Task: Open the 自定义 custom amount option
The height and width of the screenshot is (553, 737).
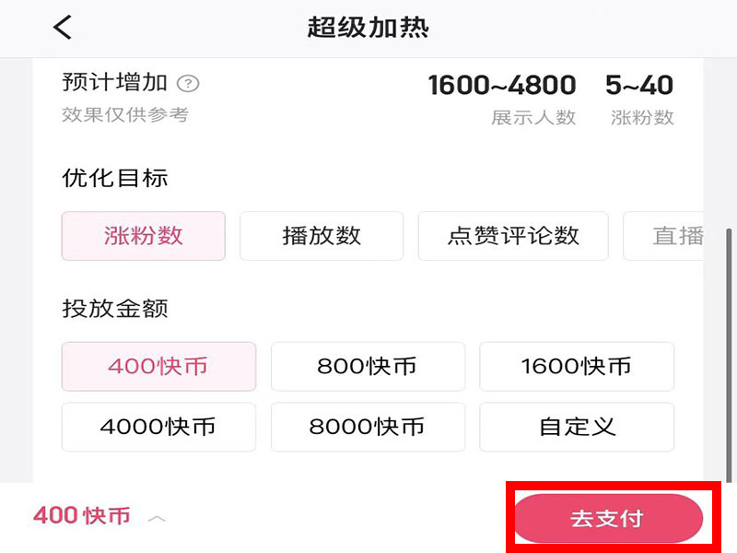Action: [x=577, y=427]
